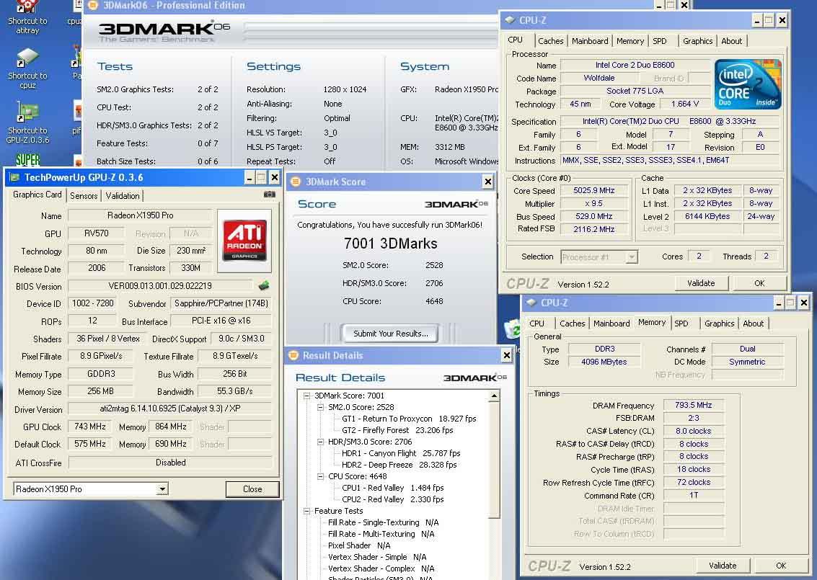This screenshot has height=580, width=817.
Task: Click Close button in GPU-Z
Action: 252,489
